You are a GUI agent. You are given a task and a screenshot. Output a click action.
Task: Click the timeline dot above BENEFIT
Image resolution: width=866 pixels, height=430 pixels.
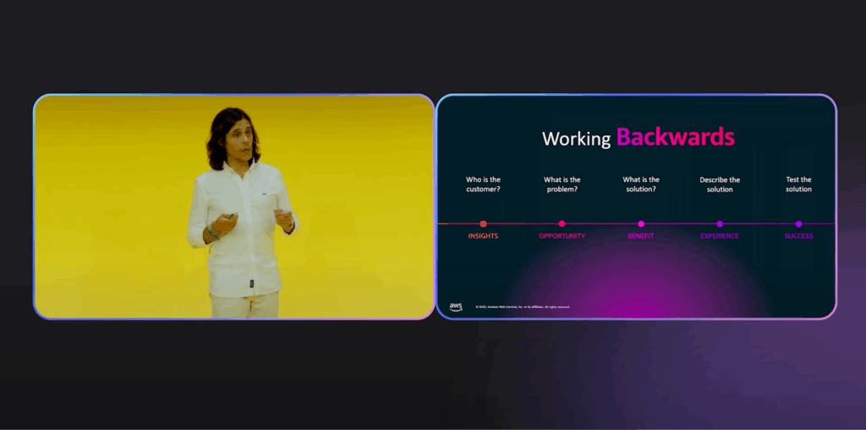pyautogui.click(x=641, y=223)
